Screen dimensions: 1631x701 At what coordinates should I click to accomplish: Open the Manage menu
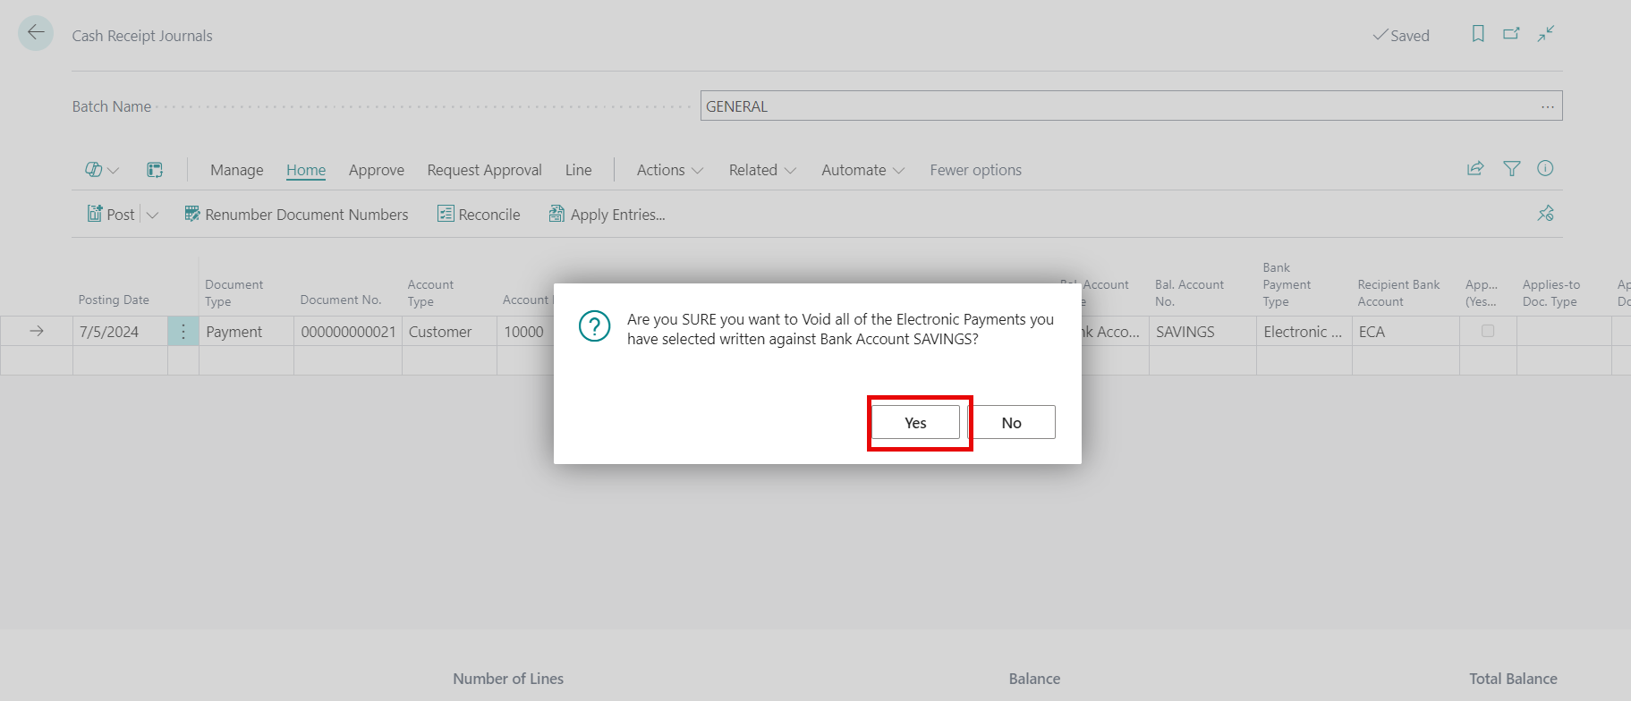(236, 170)
